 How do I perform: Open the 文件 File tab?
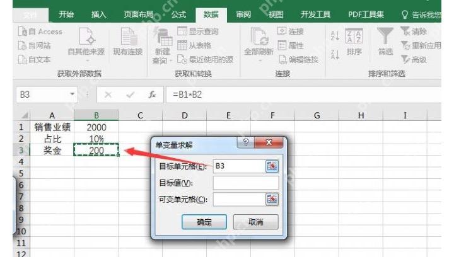(31, 15)
